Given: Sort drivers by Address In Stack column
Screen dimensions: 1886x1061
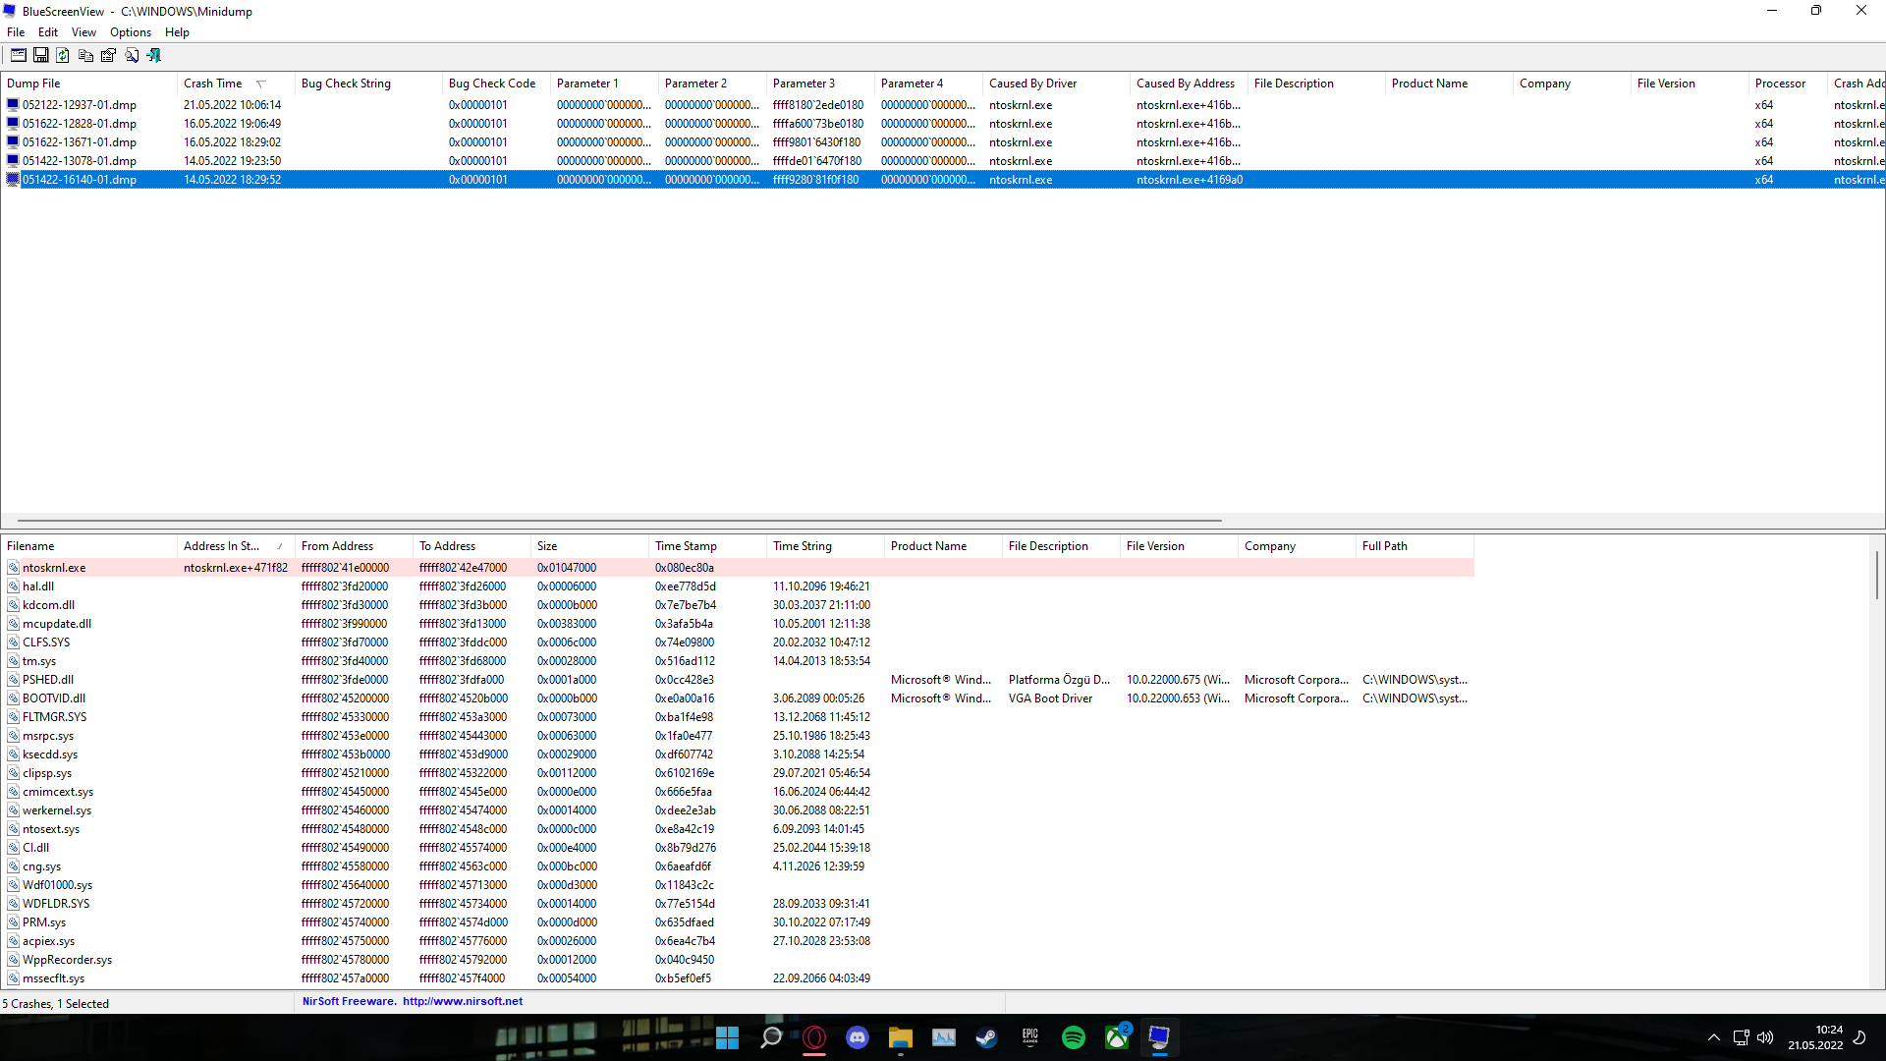Looking at the screenshot, I should coord(222,546).
